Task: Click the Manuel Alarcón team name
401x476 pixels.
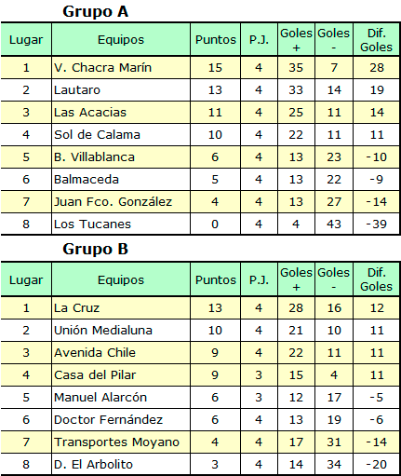Action: tap(100, 397)
